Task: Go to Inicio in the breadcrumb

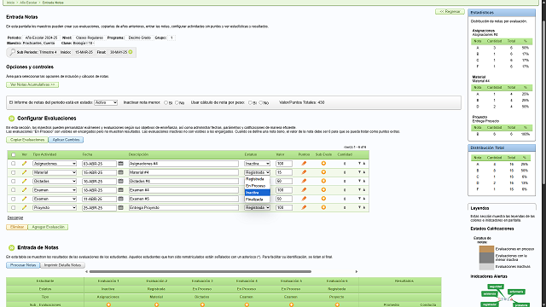Action: (x=11, y=3)
